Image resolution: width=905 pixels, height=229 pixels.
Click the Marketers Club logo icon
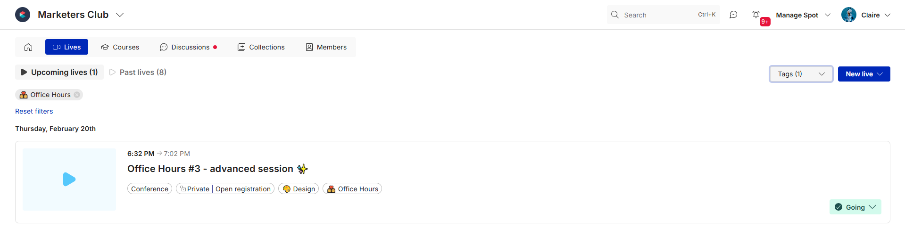(x=23, y=15)
